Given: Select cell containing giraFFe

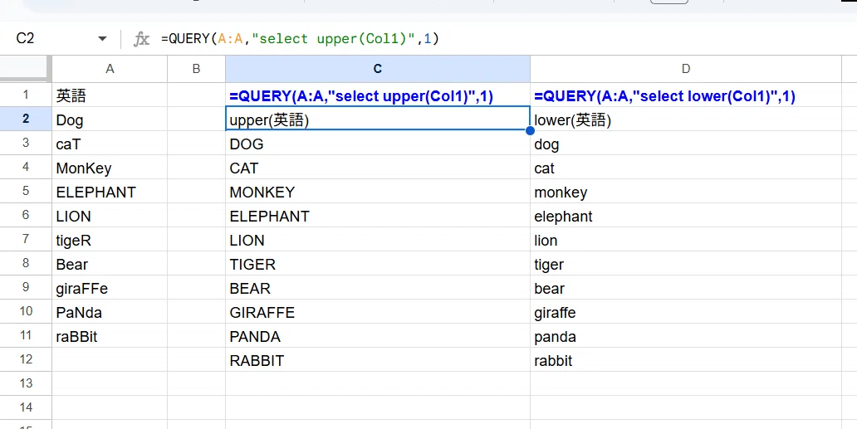Looking at the screenshot, I should 110,288.
